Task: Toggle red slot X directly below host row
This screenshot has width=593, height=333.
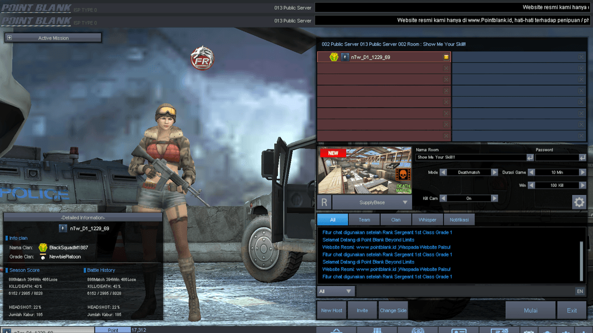Action: [x=446, y=68]
